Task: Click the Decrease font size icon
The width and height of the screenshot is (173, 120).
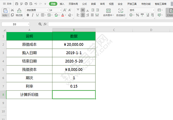Action: pyautogui.click(x=69, y=10)
